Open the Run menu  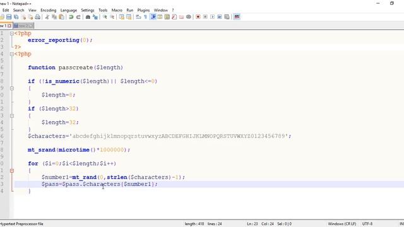point(130,10)
